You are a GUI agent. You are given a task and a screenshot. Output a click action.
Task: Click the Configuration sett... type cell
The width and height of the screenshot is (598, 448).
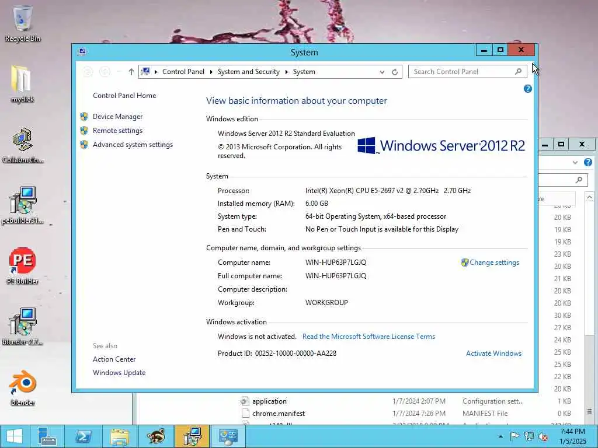coord(493,401)
